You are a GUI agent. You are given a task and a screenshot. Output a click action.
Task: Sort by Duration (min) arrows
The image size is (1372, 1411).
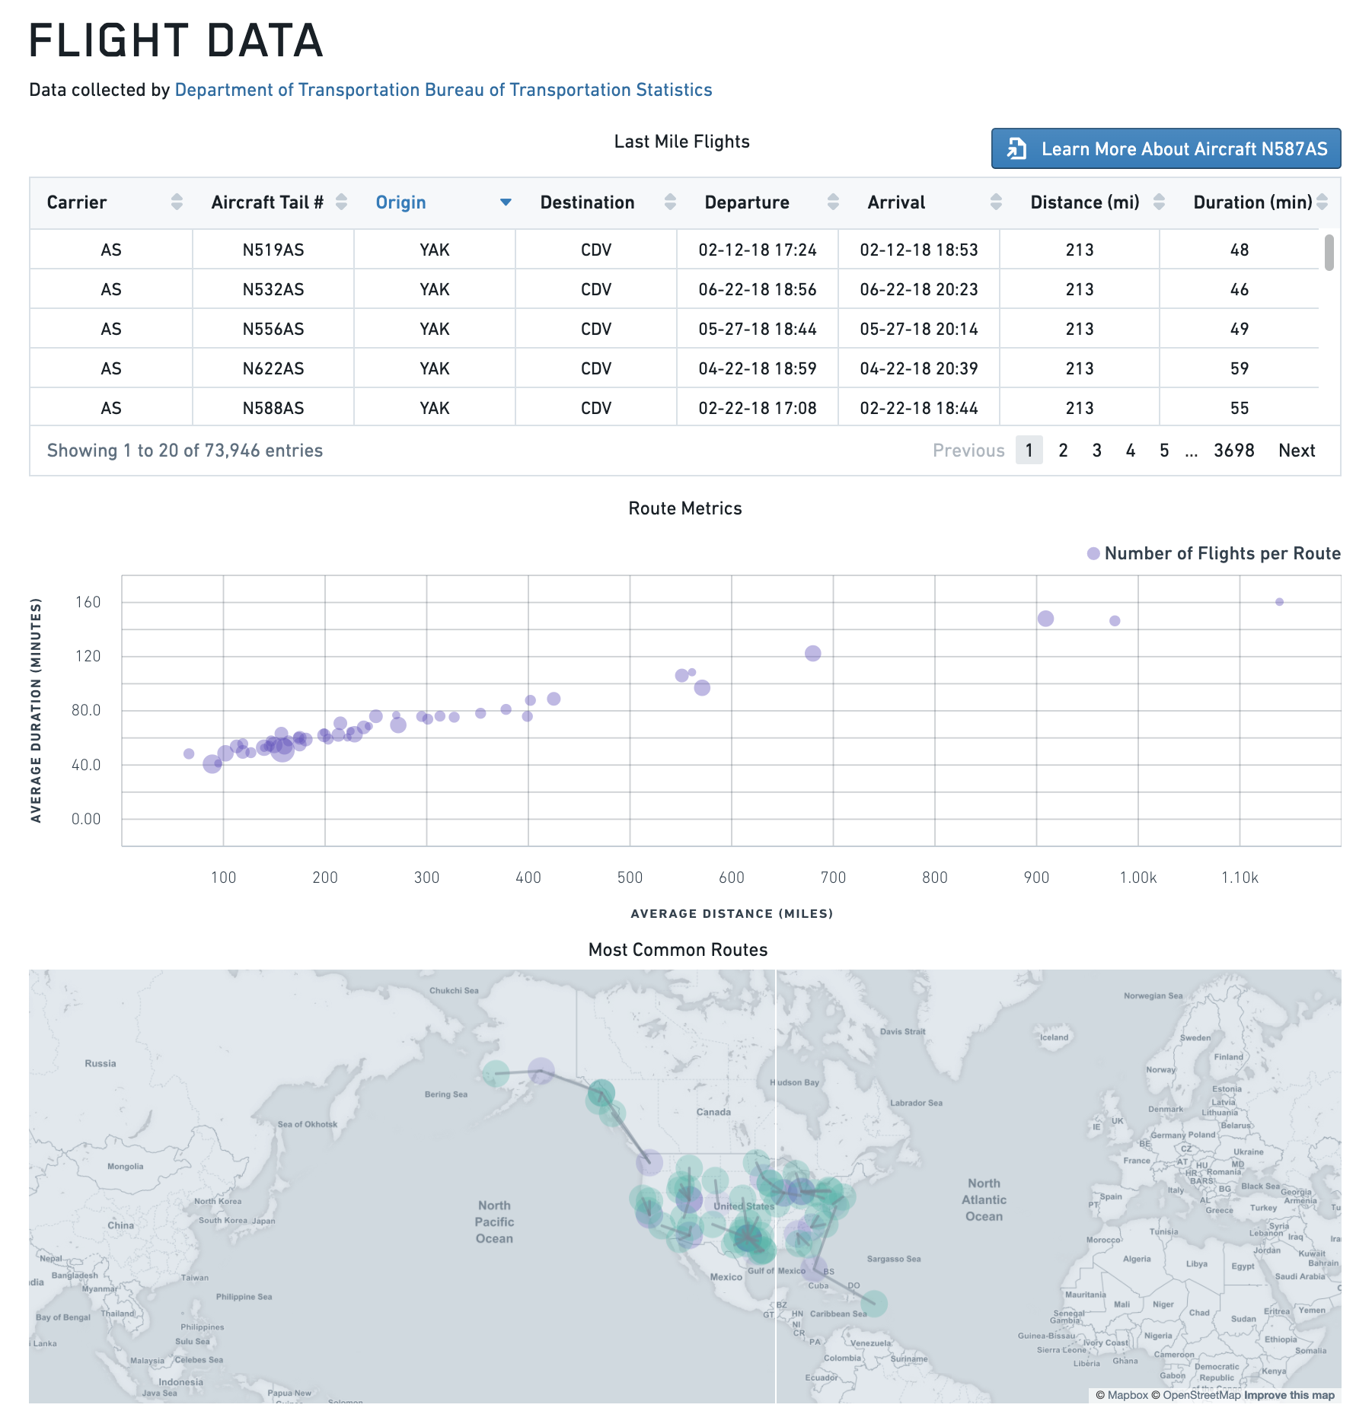tap(1322, 202)
